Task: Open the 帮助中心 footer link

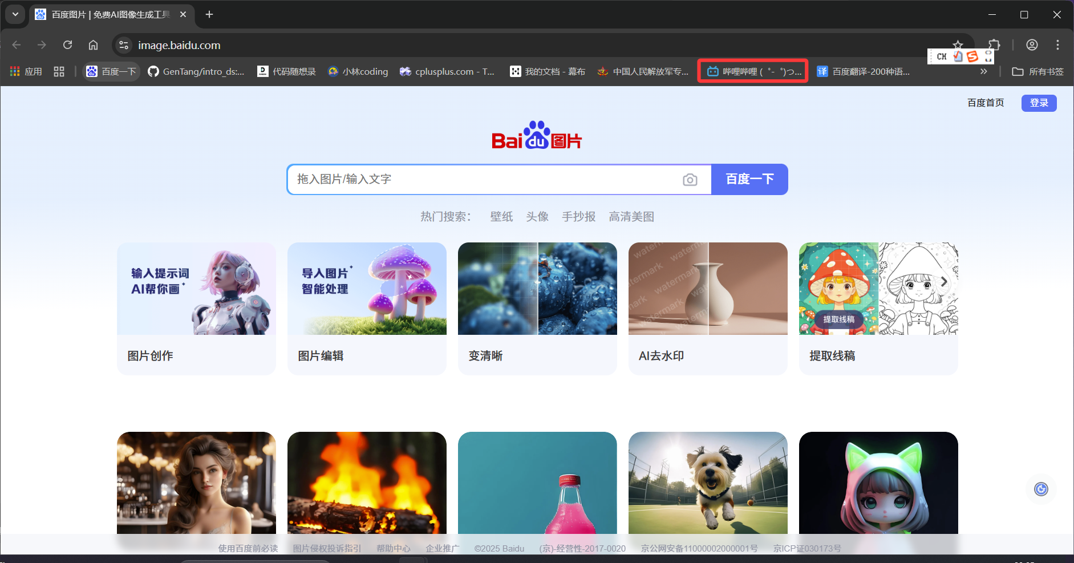Action: tap(393, 548)
